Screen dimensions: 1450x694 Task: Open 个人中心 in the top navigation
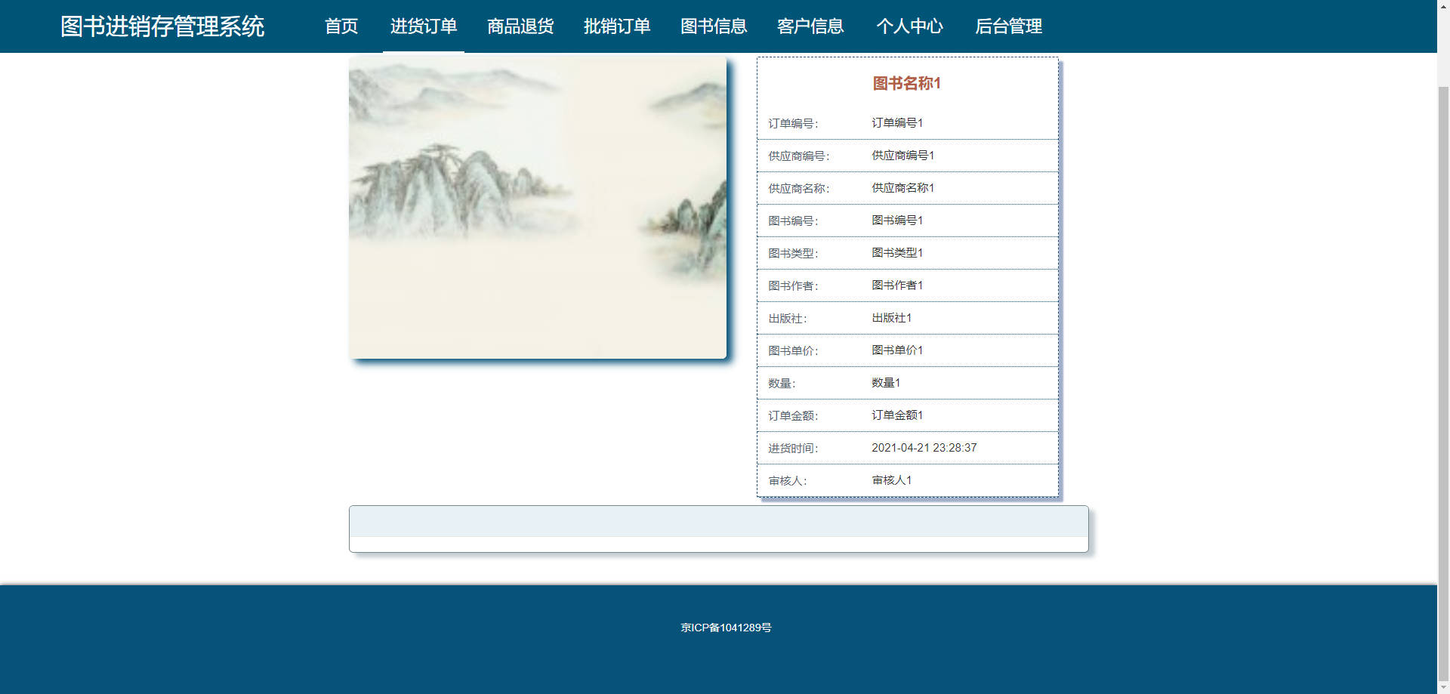[910, 26]
